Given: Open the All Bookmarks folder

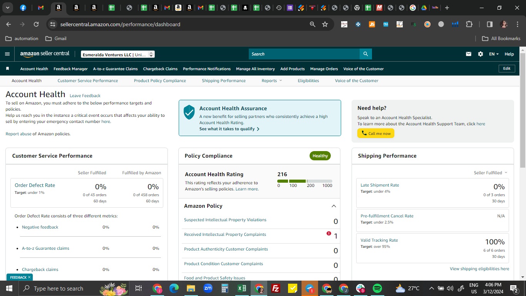Looking at the screenshot, I should pos(501,39).
